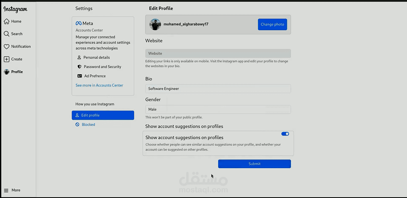Image resolution: width=407 pixels, height=198 pixels.
Task: Click the Blocked circle-slash icon
Action: pyautogui.click(x=77, y=124)
